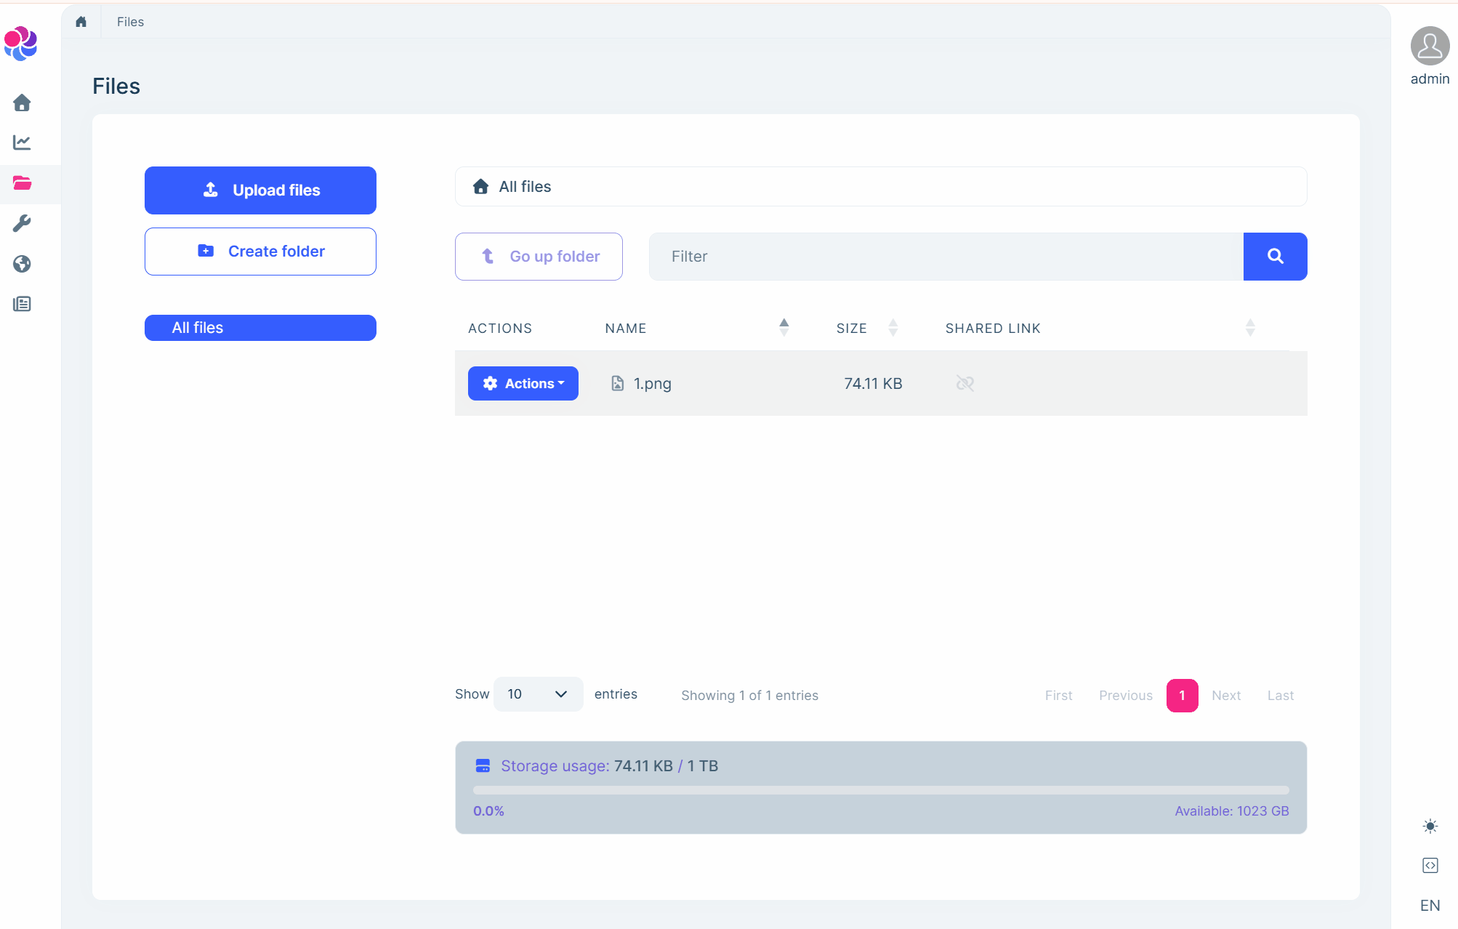The width and height of the screenshot is (1458, 929).
Task: Click the unlinked shared link icon for 1.png
Action: 964,383
